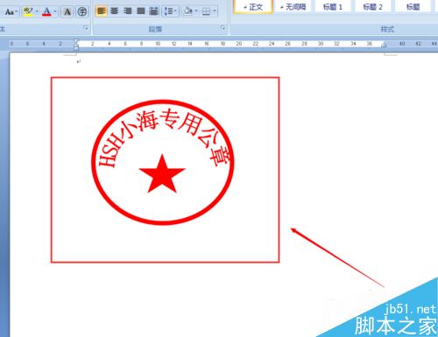Align text left
This screenshot has height=337, width=438.
(101, 11)
